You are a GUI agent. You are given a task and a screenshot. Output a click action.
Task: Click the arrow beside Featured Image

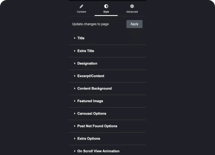click(75, 101)
